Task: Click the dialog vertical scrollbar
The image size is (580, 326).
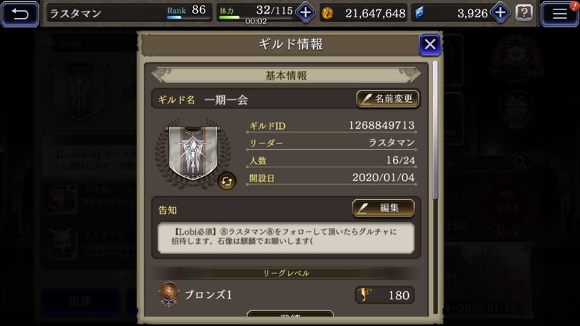Action: [x=436, y=130]
